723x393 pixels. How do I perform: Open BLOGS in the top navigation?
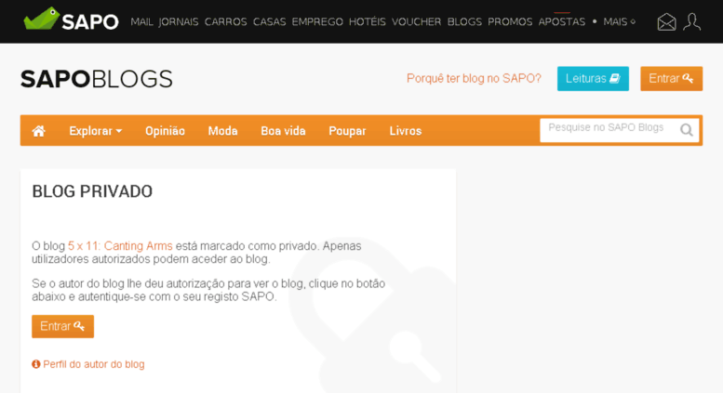464,21
